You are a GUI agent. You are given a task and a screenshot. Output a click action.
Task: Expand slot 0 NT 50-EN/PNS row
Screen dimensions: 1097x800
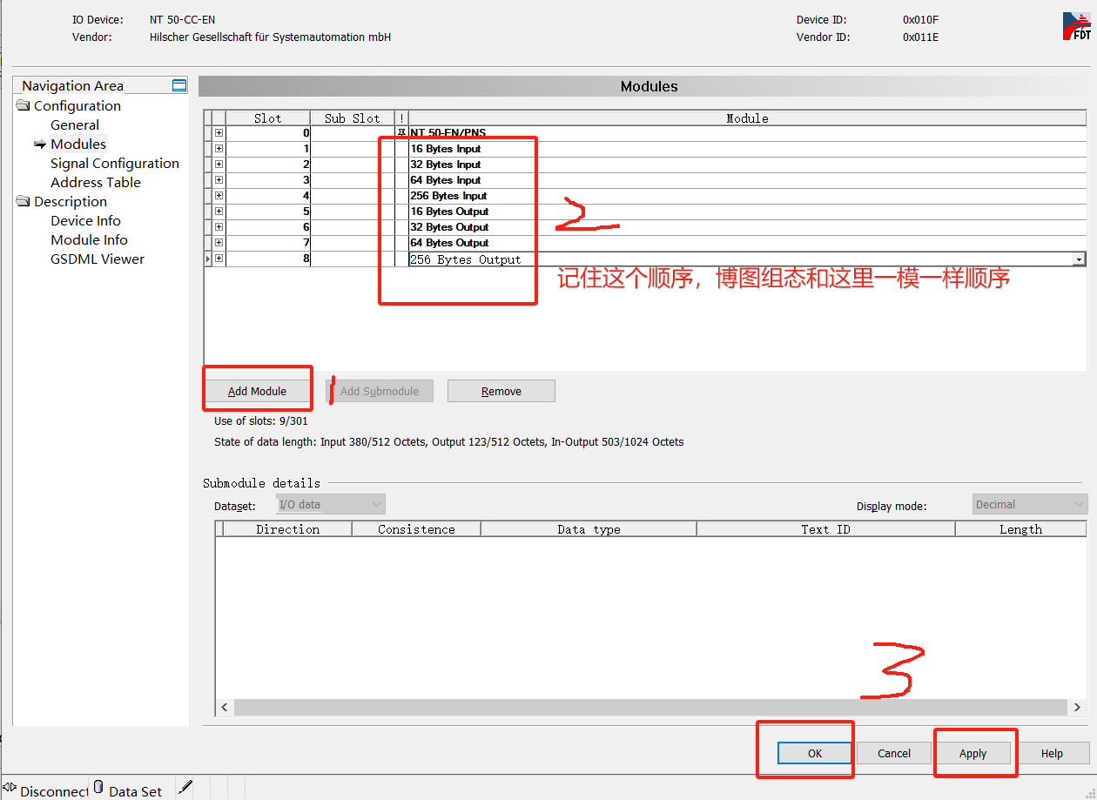point(219,133)
